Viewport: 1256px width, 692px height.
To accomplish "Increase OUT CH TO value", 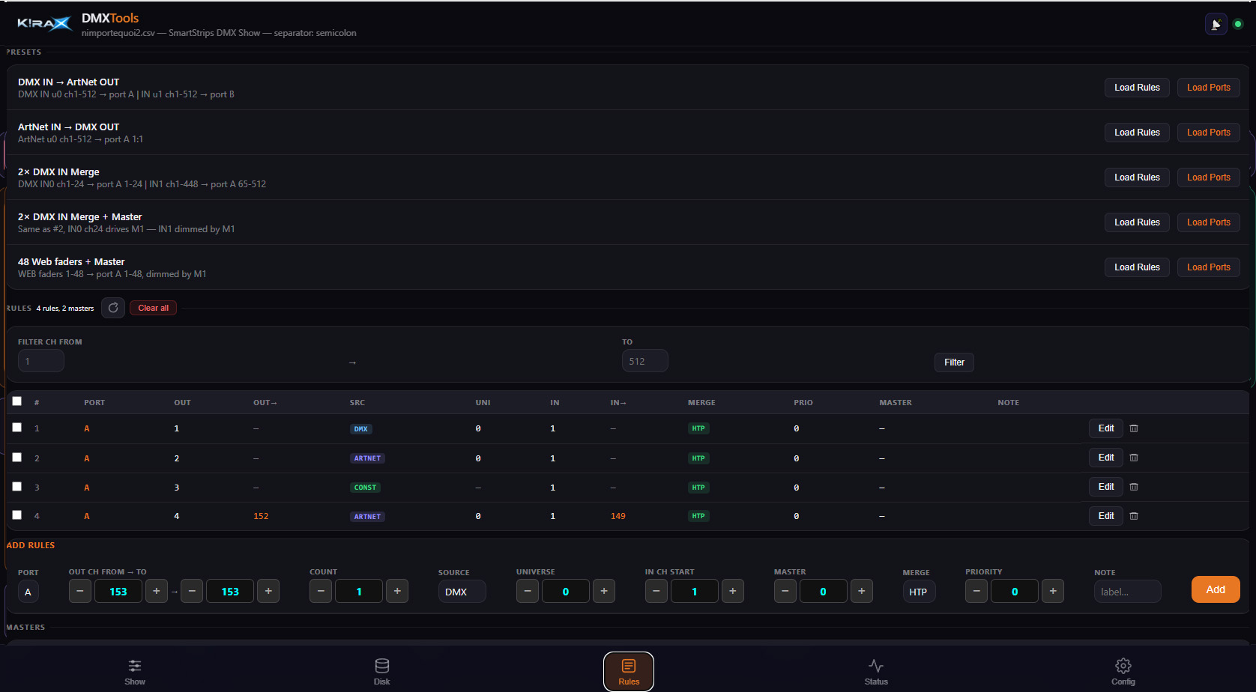I will (268, 591).
